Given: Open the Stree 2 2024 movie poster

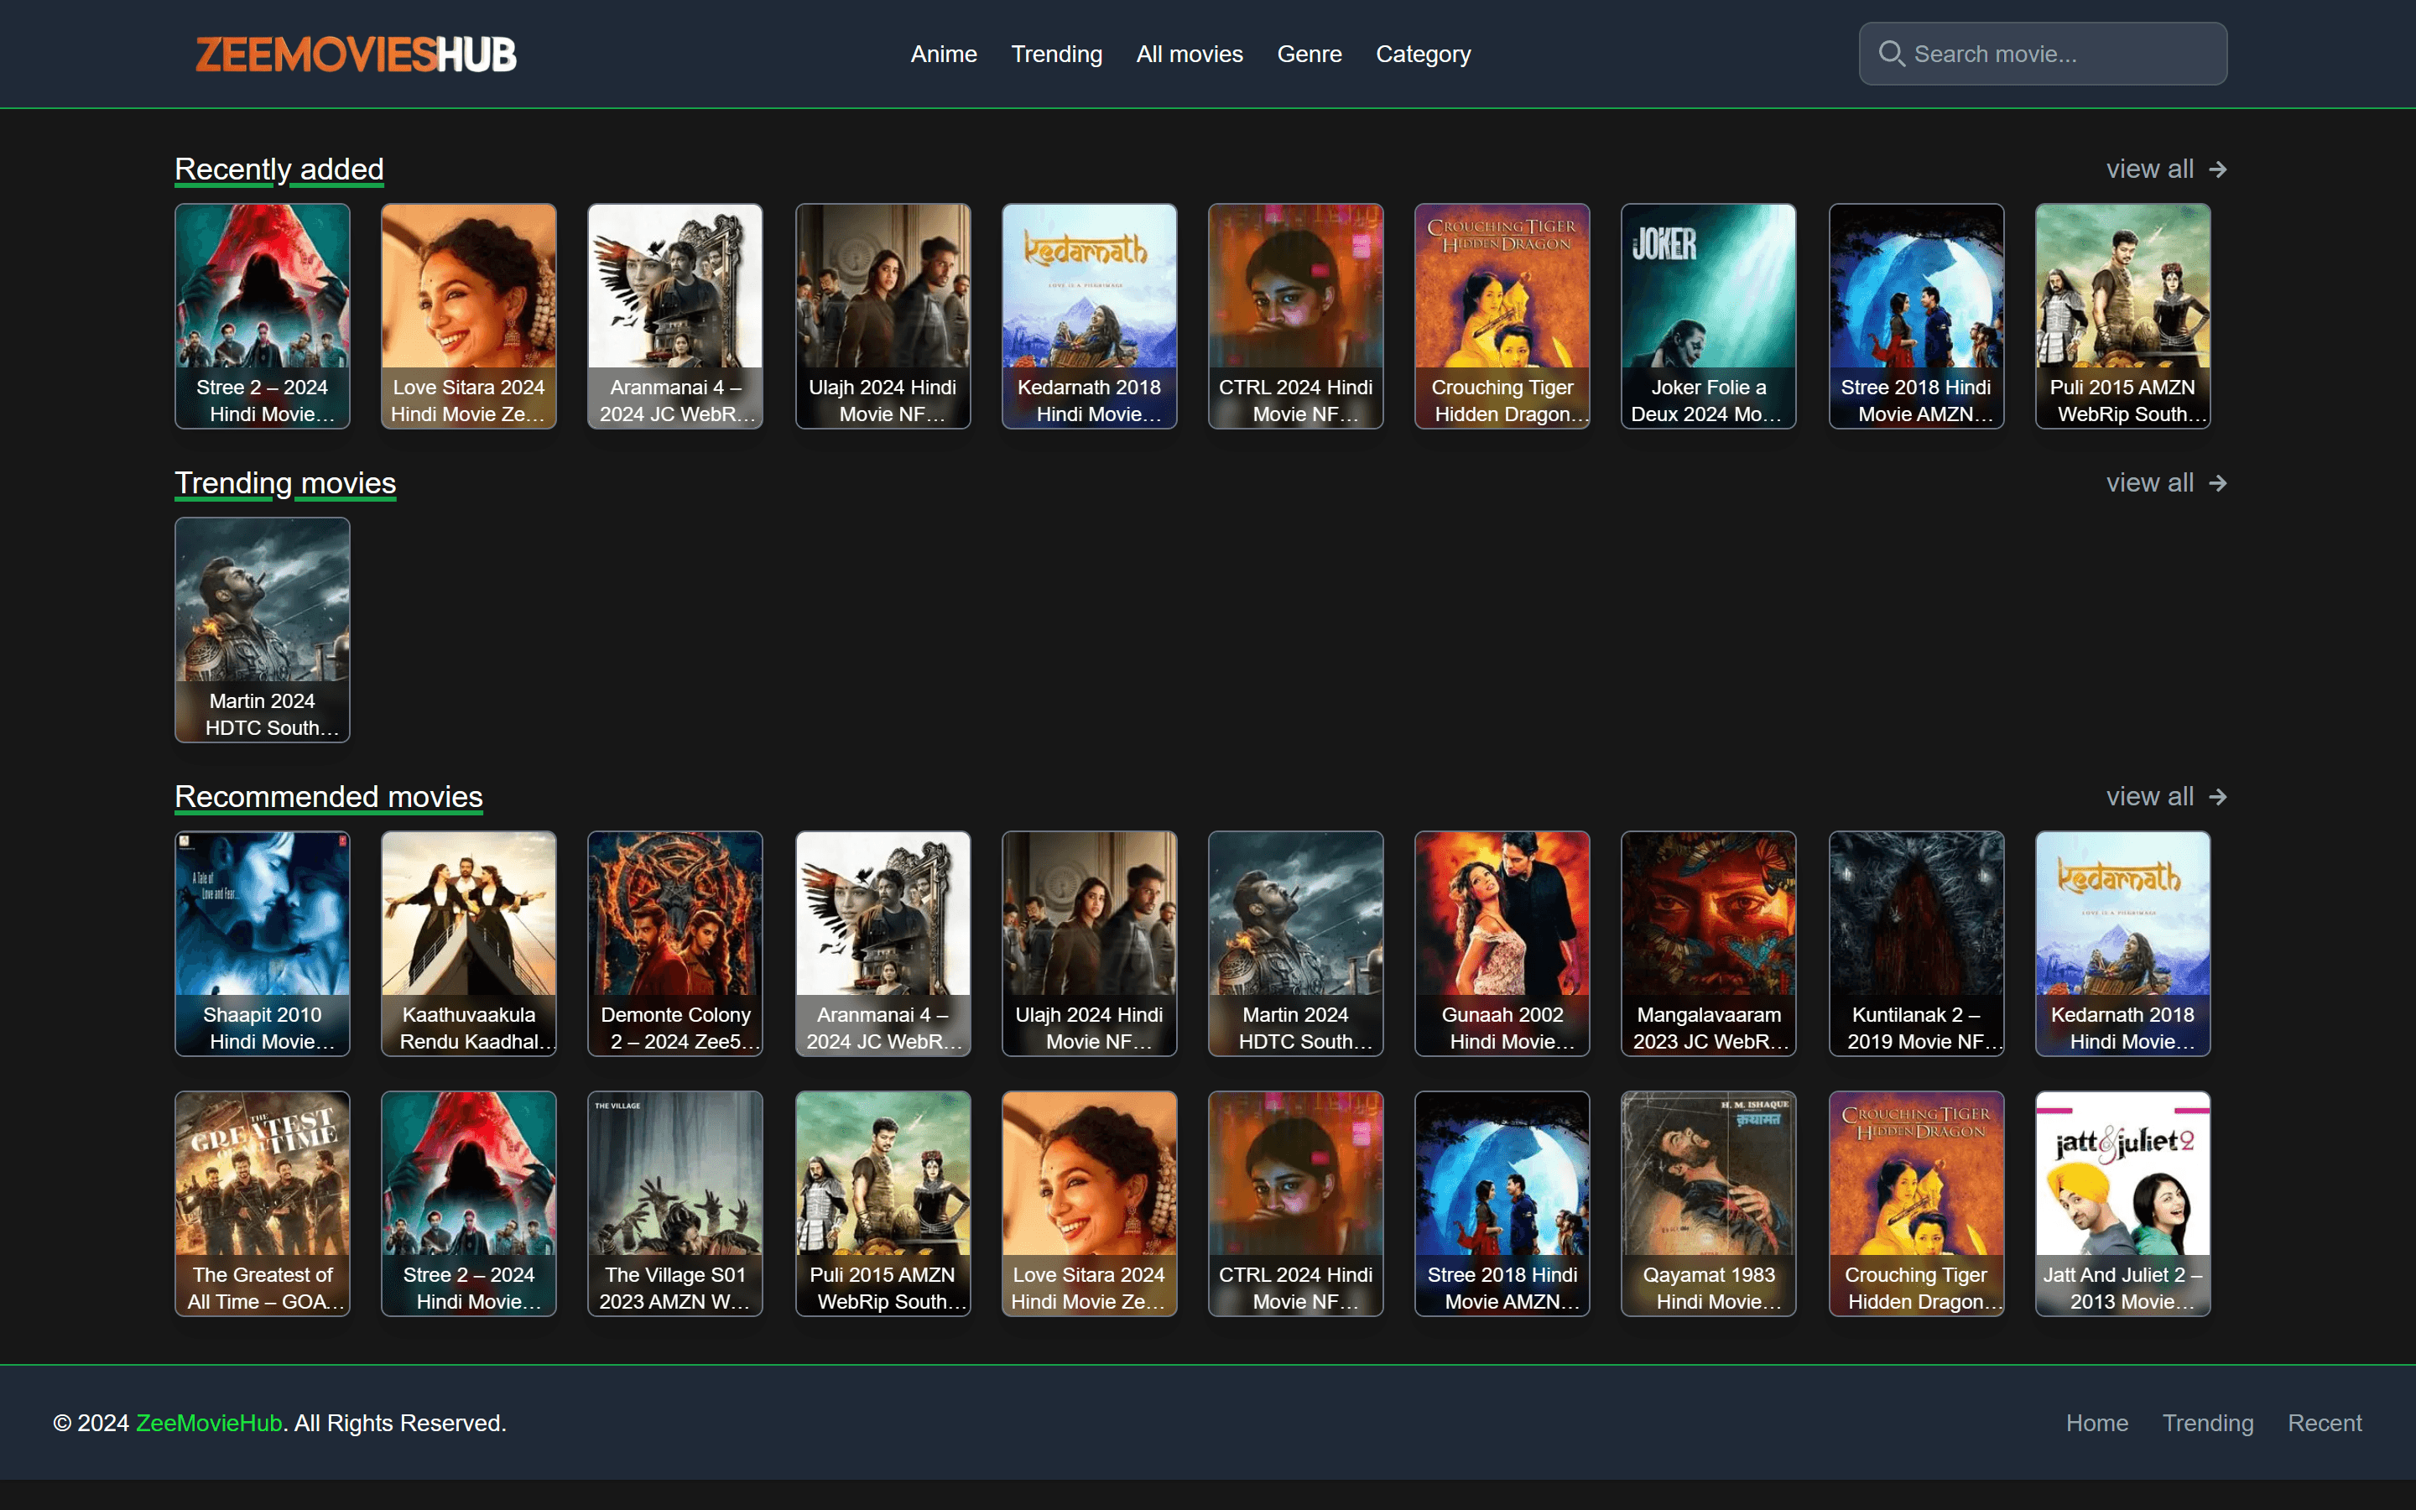Looking at the screenshot, I should [x=262, y=315].
